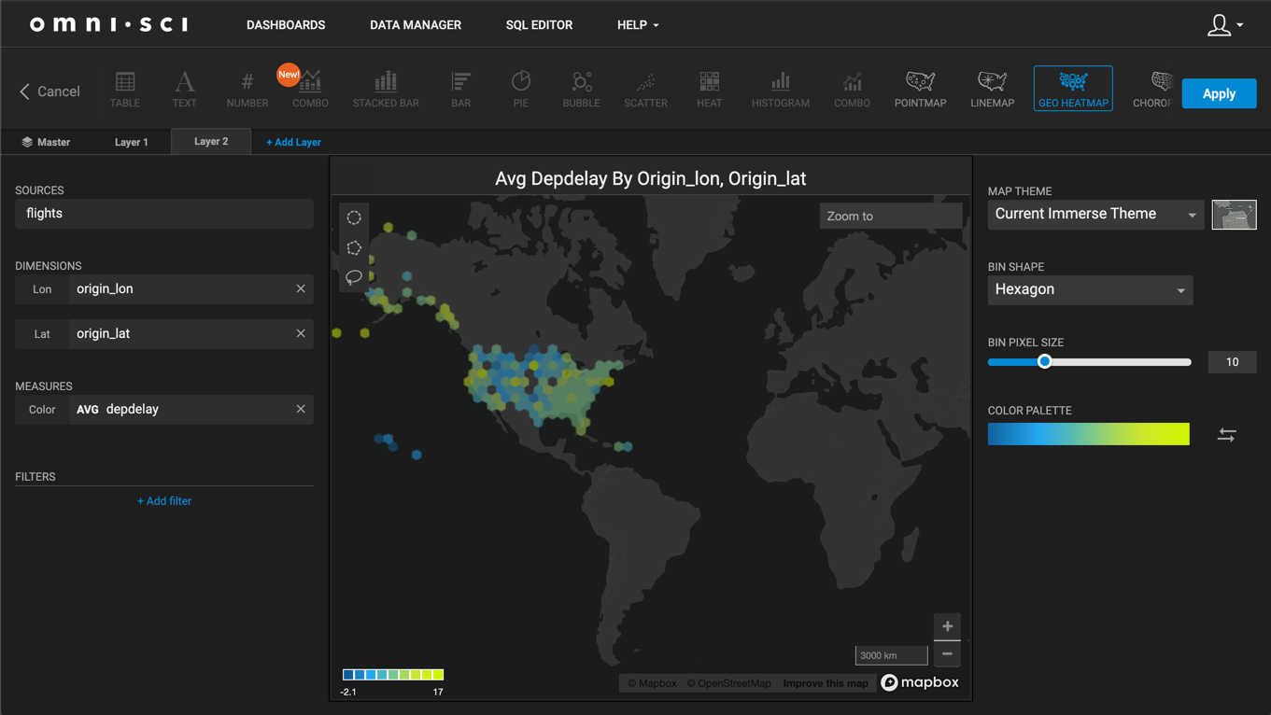The width and height of the screenshot is (1271, 715).
Task: Click the color legend on the map
Action: coord(393,674)
